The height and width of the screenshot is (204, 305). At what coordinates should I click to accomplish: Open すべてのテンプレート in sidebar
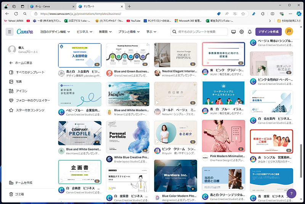27,72
